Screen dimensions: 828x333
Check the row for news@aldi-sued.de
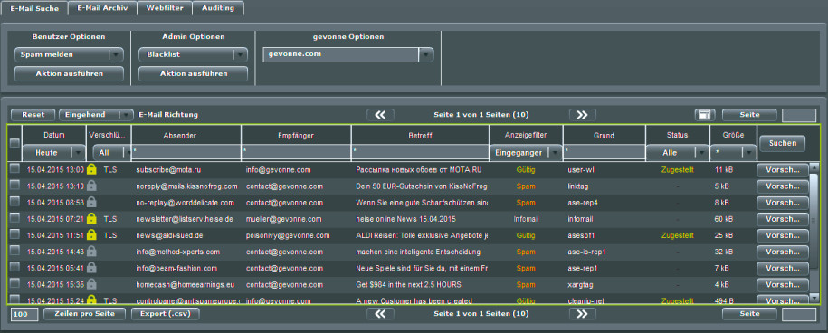pos(14,233)
